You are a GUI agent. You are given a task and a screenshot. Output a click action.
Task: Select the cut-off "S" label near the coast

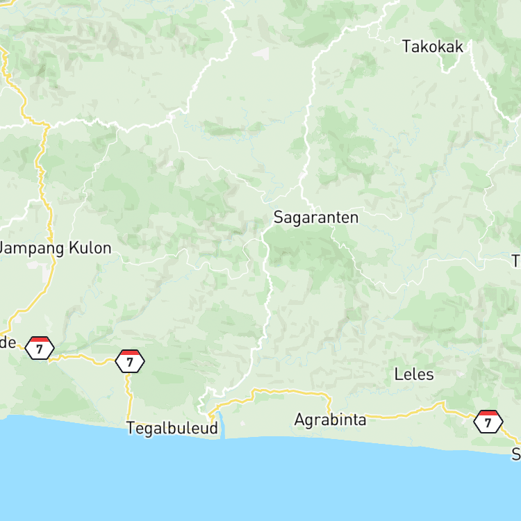(516, 454)
